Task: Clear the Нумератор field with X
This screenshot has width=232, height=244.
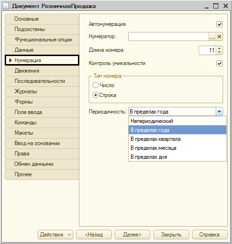Action: (x=219, y=37)
